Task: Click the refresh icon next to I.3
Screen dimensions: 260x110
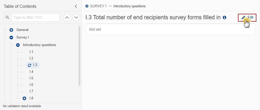Action: 30,65
